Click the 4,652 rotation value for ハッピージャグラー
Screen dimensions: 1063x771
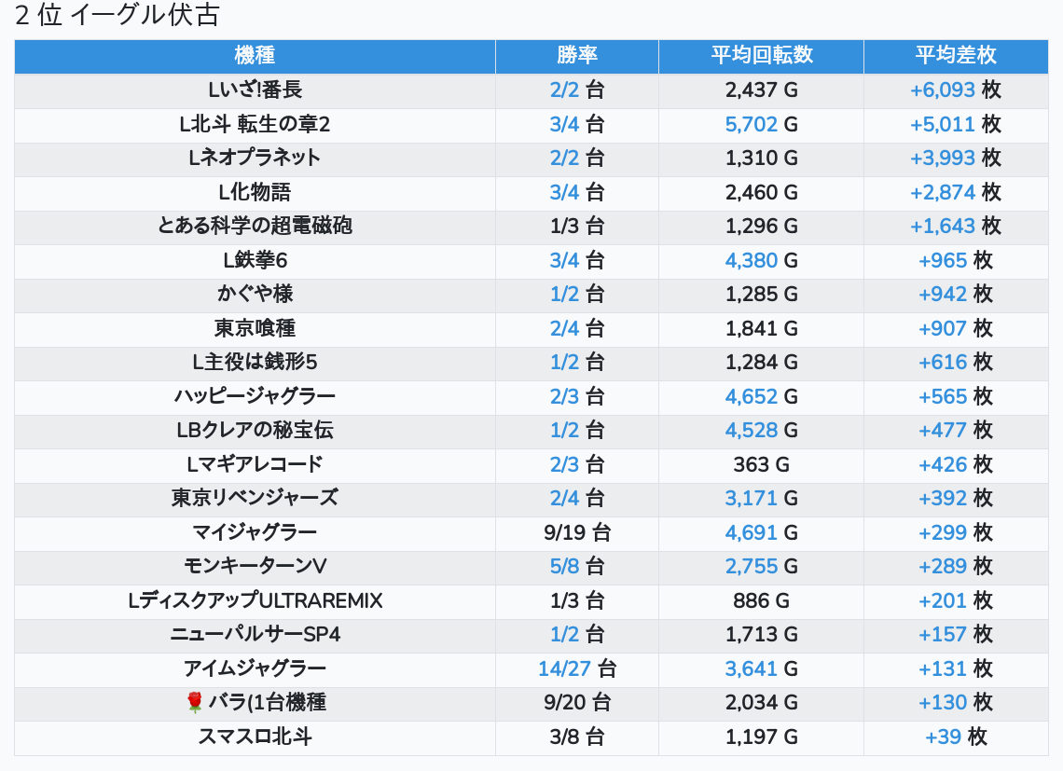(x=751, y=396)
